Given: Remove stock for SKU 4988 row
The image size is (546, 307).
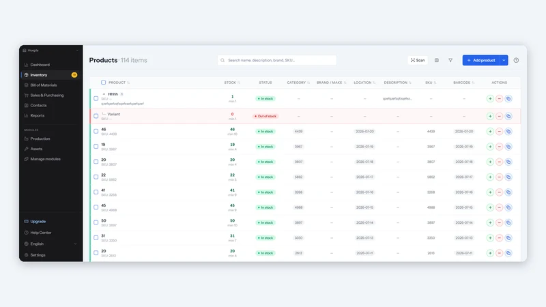Looking at the screenshot, I should [499, 207].
